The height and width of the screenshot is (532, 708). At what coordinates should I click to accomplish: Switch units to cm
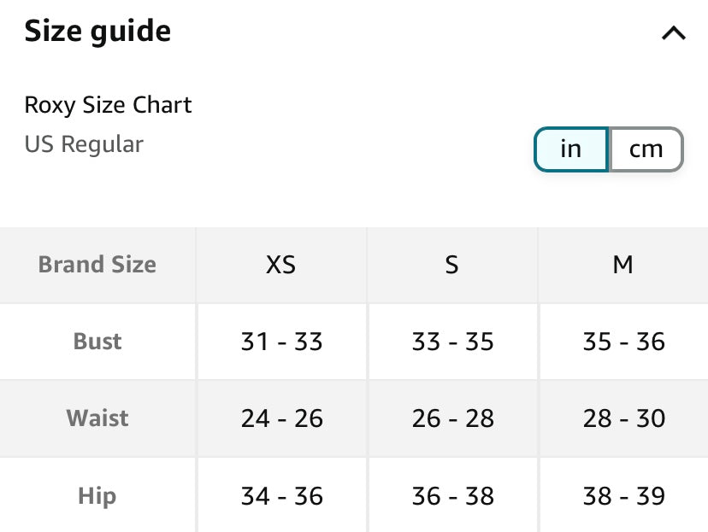[x=646, y=149]
